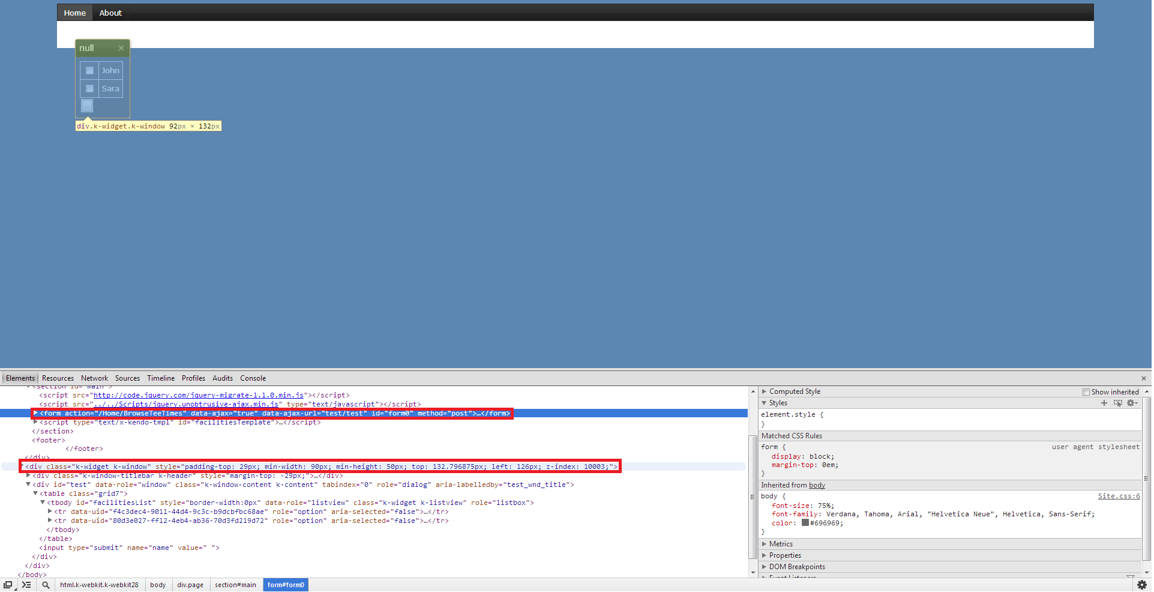This screenshot has width=1154, height=592.
Task: Open the Sources tab
Action: tap(127, 378)
